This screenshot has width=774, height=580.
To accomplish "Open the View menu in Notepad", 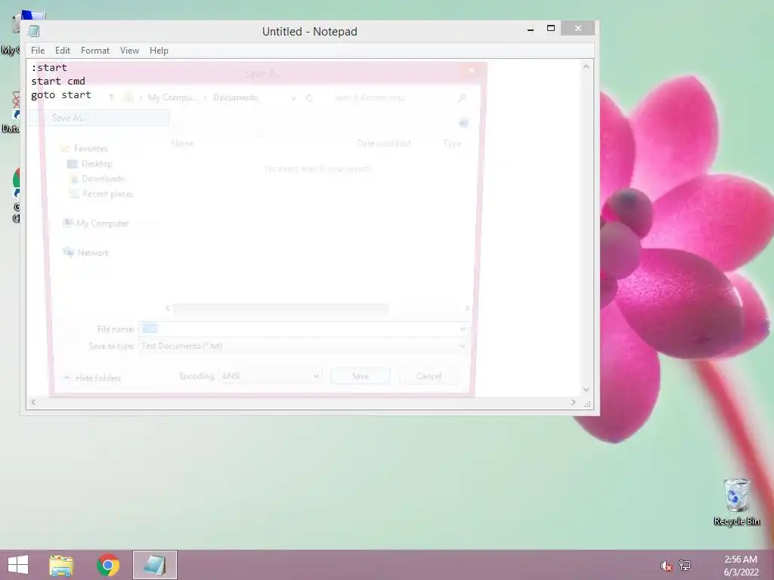I will point(129,51).
